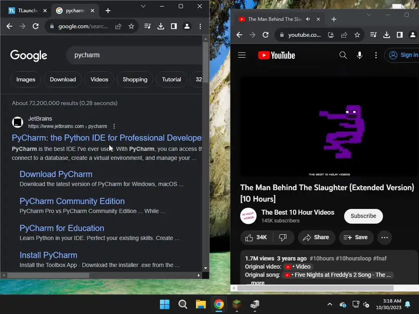Click install app icon in YouTube address bar
Screen dimensions: 419x314
pyautogui.click(x=331, y=35)
